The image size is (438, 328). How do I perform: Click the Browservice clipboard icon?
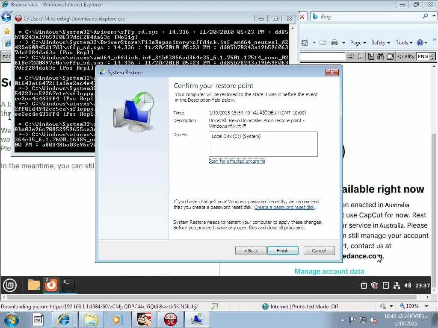pyautogui.click(x=390, y=56)
